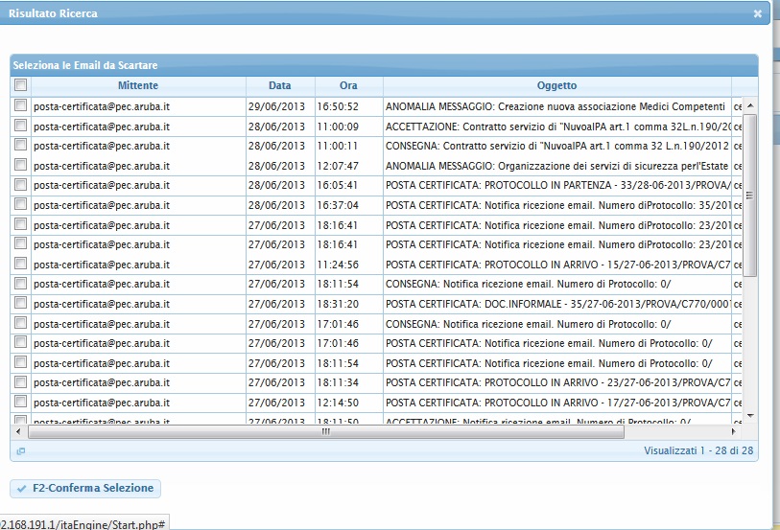The height and width of the screenshot is (530, 780).
Task: Click the horizontal scrollbar thumb
Action: [x=326, y=431]
